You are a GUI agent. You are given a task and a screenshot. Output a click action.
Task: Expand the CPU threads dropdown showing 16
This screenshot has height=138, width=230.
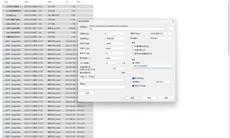pos(110,63)
